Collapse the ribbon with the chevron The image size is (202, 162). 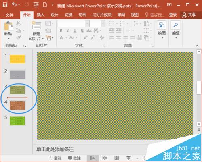pyautogui.click(x=197, y=46)
